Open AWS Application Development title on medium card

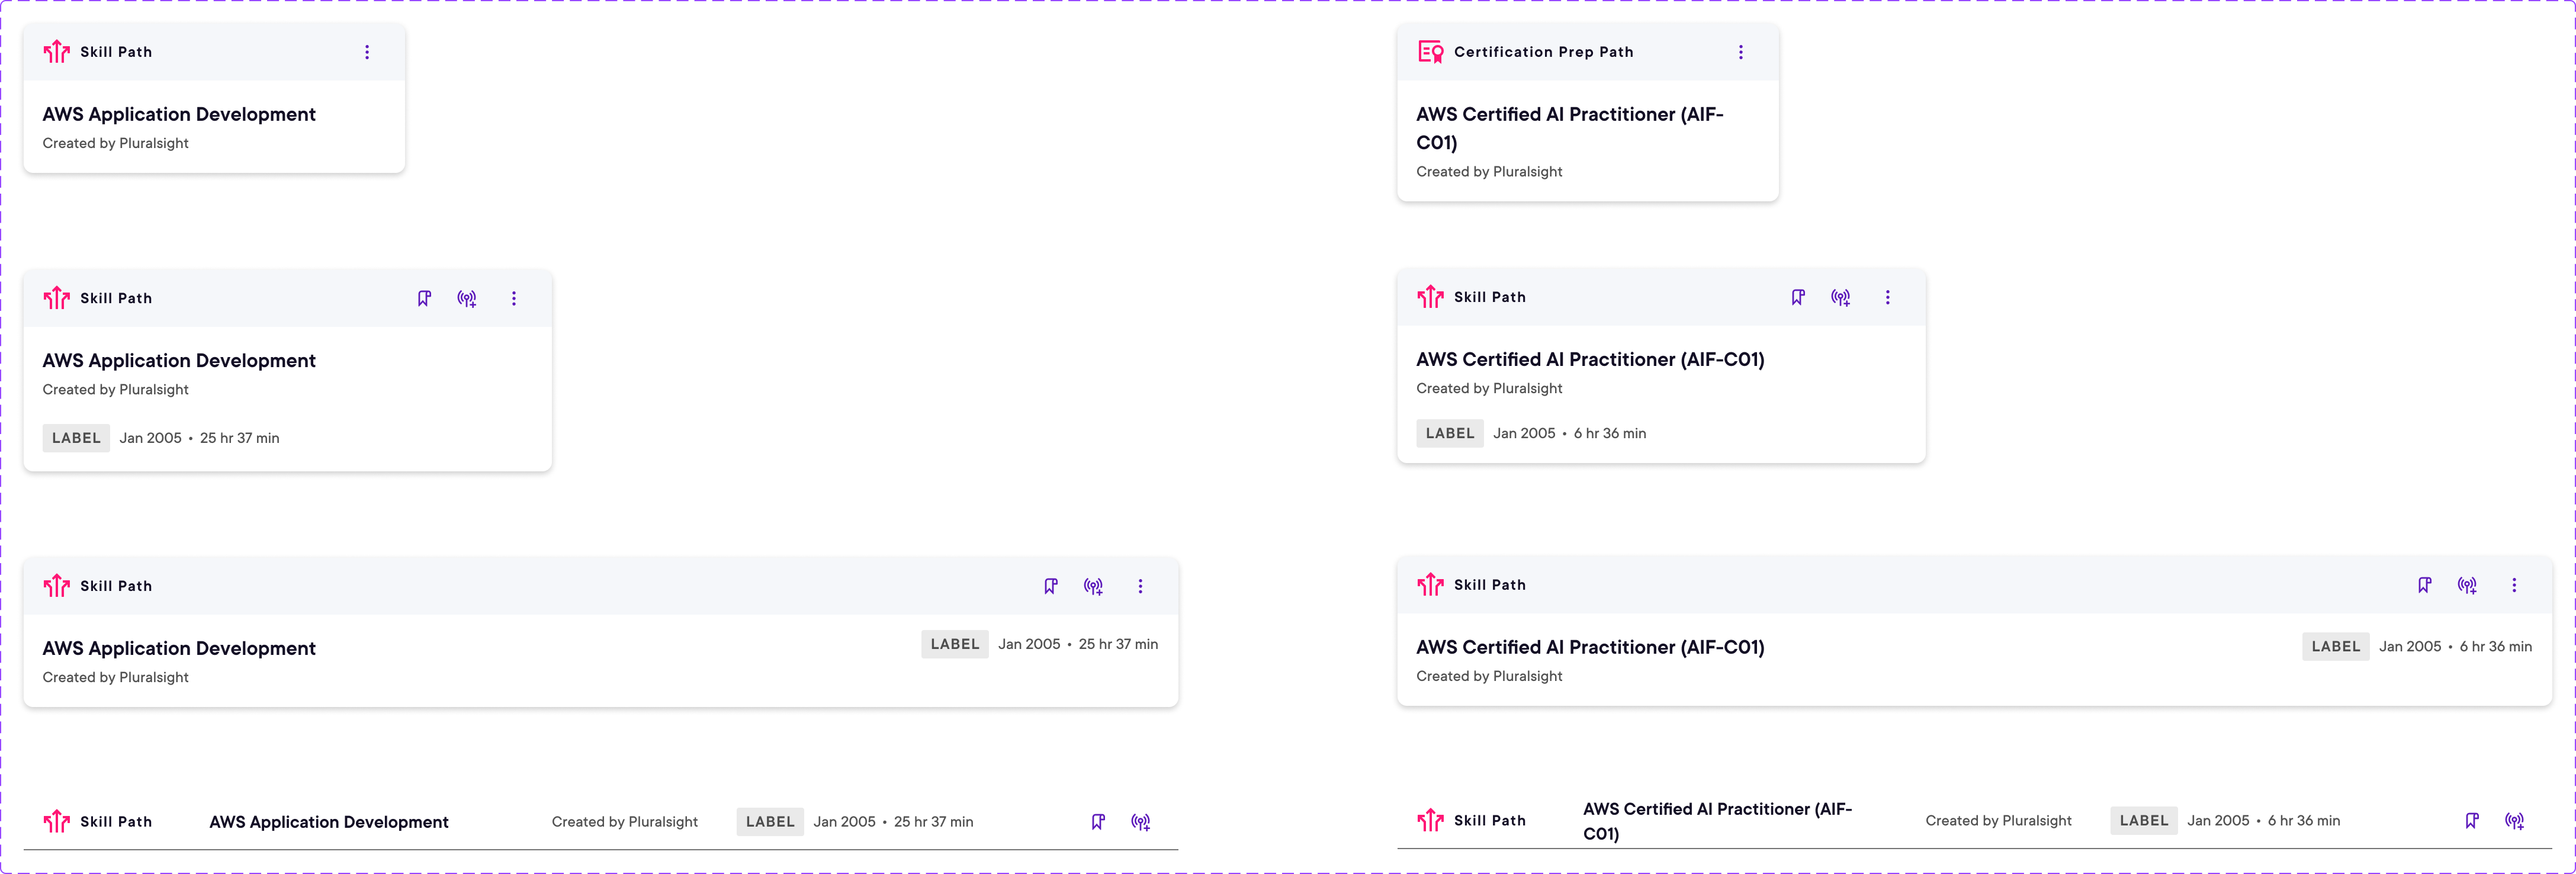[179, 361]
